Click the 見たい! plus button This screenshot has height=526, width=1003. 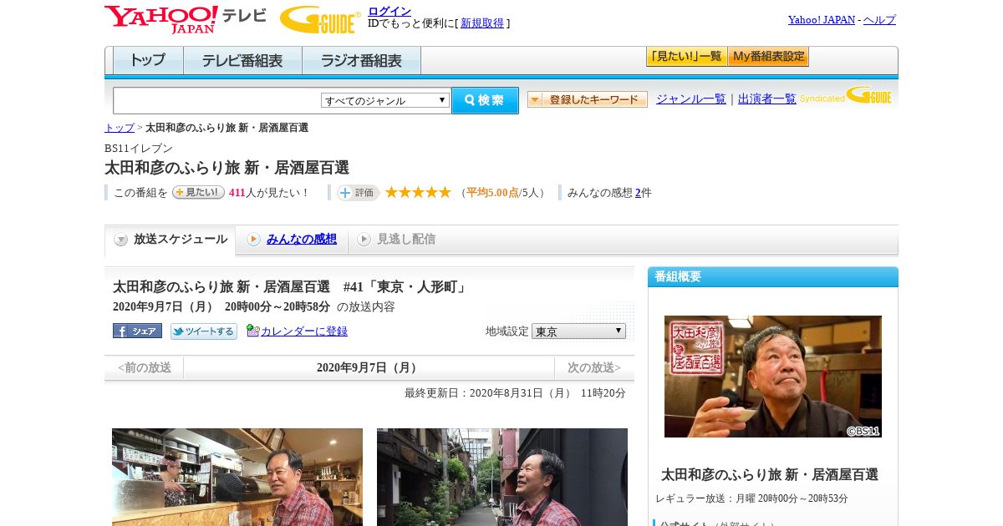click(198, 192)
